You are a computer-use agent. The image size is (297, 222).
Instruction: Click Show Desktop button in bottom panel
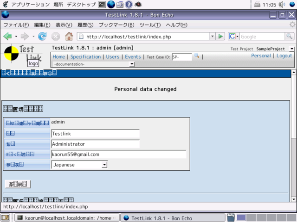point(6,218)
